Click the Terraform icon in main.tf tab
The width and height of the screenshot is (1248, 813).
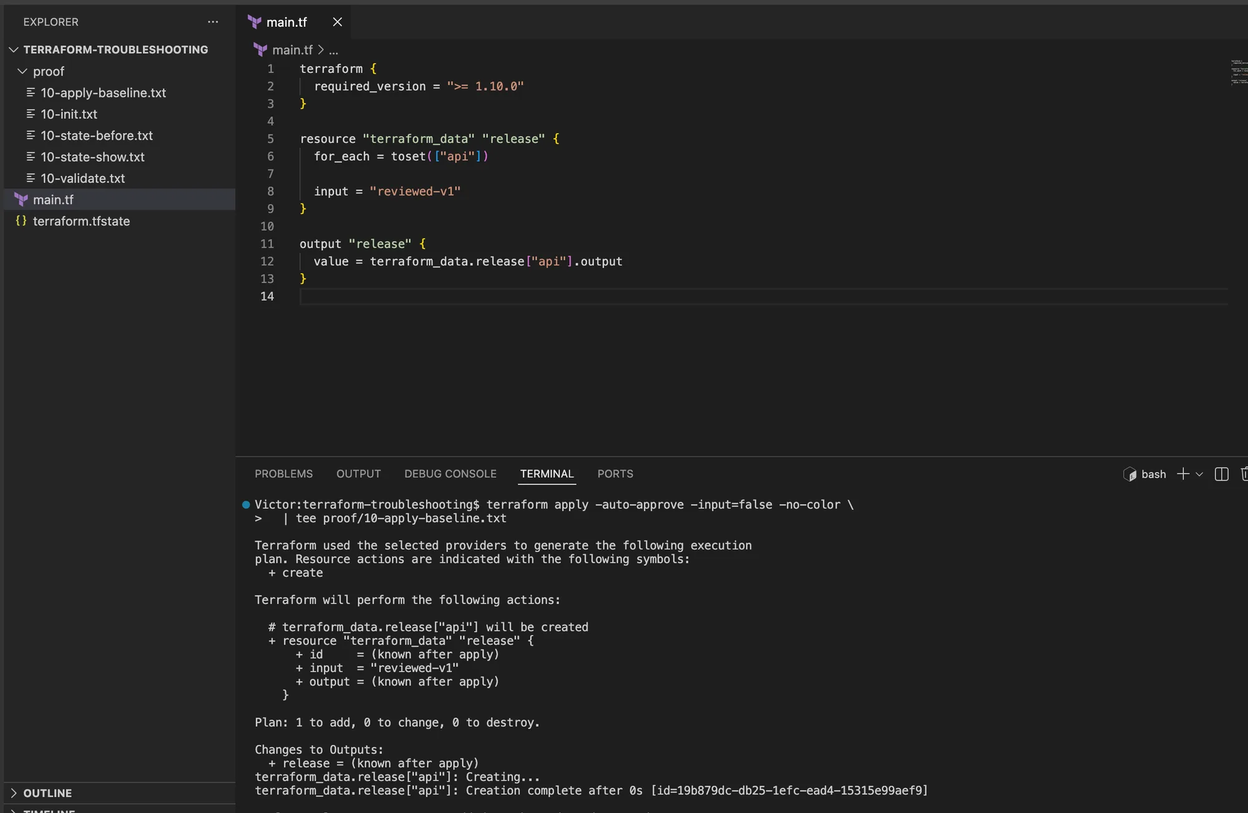pos(255,22)
